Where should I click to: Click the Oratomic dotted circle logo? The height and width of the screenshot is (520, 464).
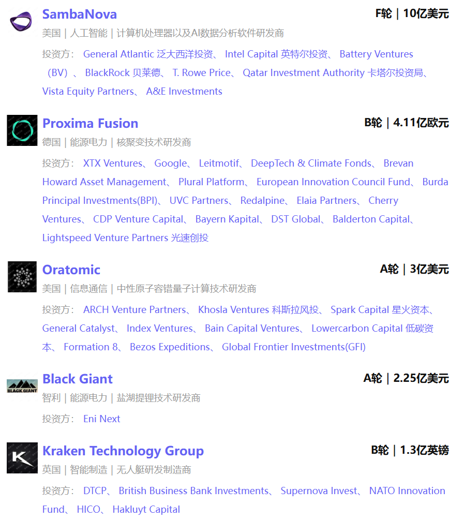click(x=22, y=277)
